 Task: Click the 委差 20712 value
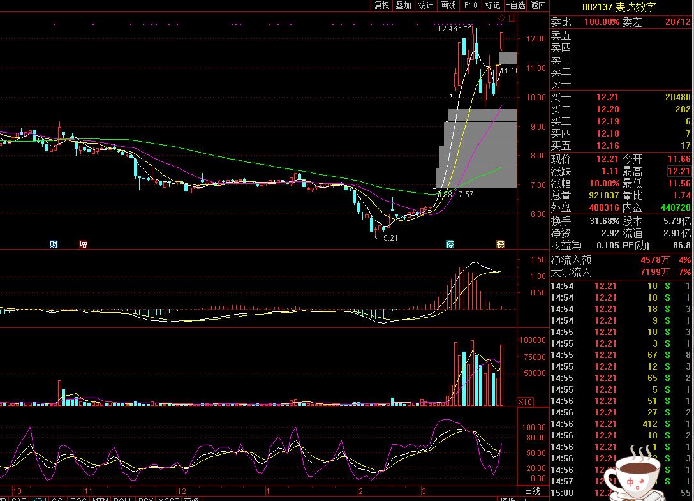(x=677, y=22)
